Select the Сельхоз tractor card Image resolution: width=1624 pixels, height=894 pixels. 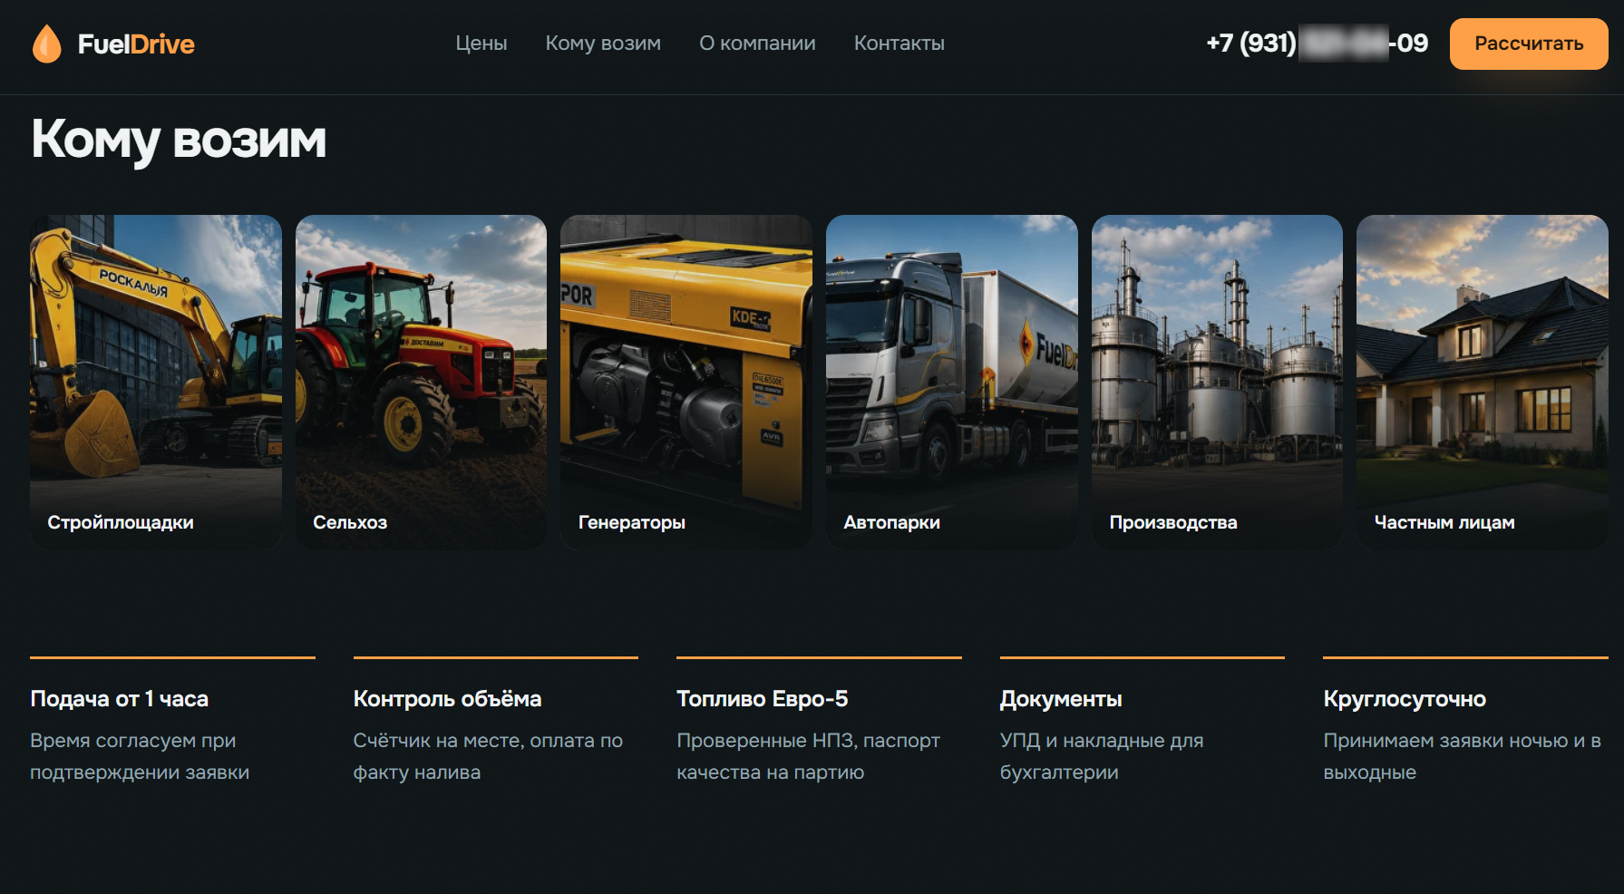click(421, 382)
